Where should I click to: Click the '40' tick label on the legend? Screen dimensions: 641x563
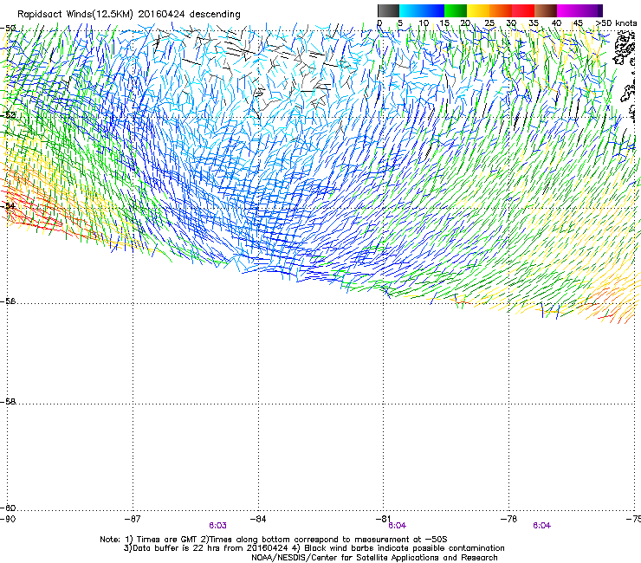(x=556, y=23)
